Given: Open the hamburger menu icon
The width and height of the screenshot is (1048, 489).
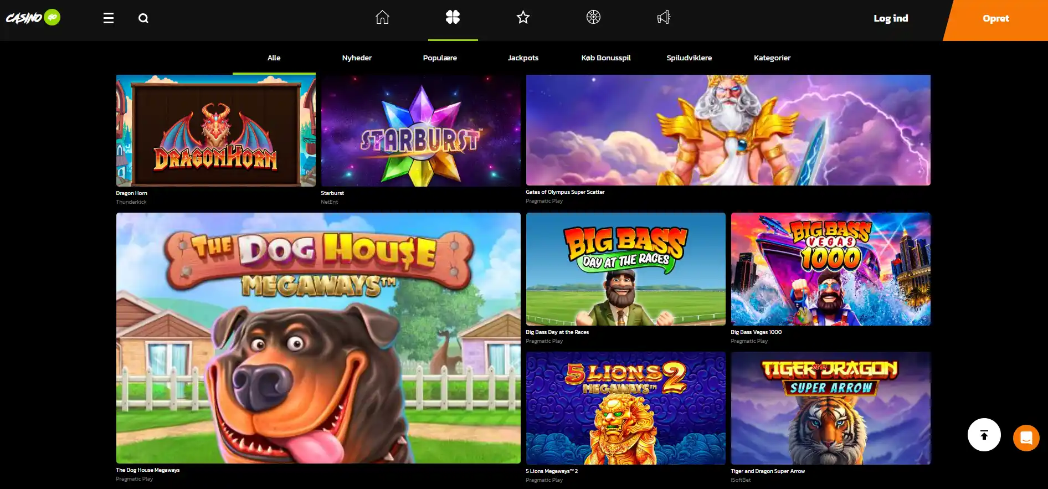Looking at the screenshot, I should point(109,18).
